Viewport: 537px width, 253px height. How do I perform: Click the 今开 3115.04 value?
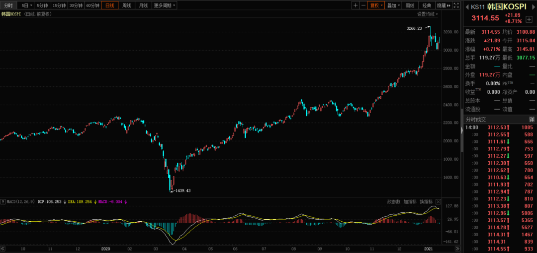pyautogui.click(x=527, y=40)
